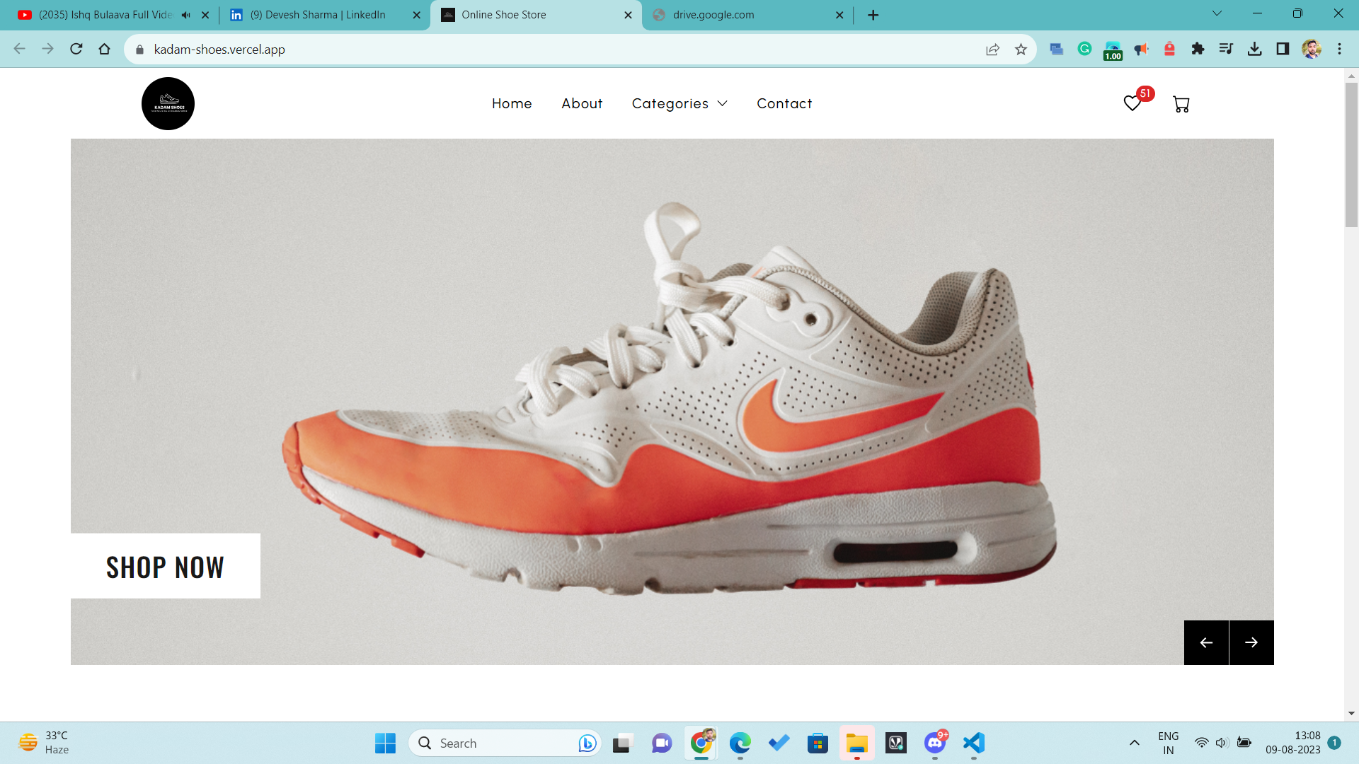The height and width of the screenshot is (764, 1359).
Task: Show hidden system tray icons
Action: pos(1134,743)
